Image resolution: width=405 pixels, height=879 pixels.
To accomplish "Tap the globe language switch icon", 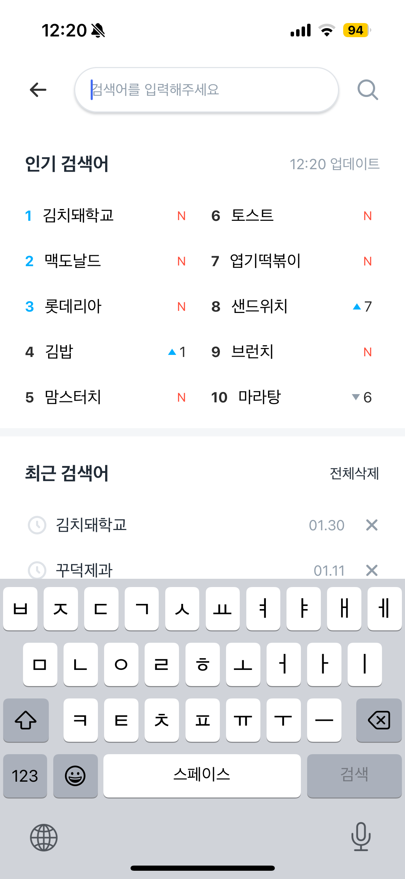I will [44, 837].
